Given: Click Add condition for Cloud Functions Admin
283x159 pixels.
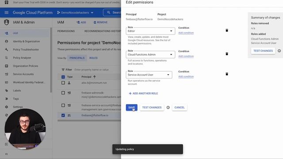Looking at the screenshot, I should pos(186,56).
